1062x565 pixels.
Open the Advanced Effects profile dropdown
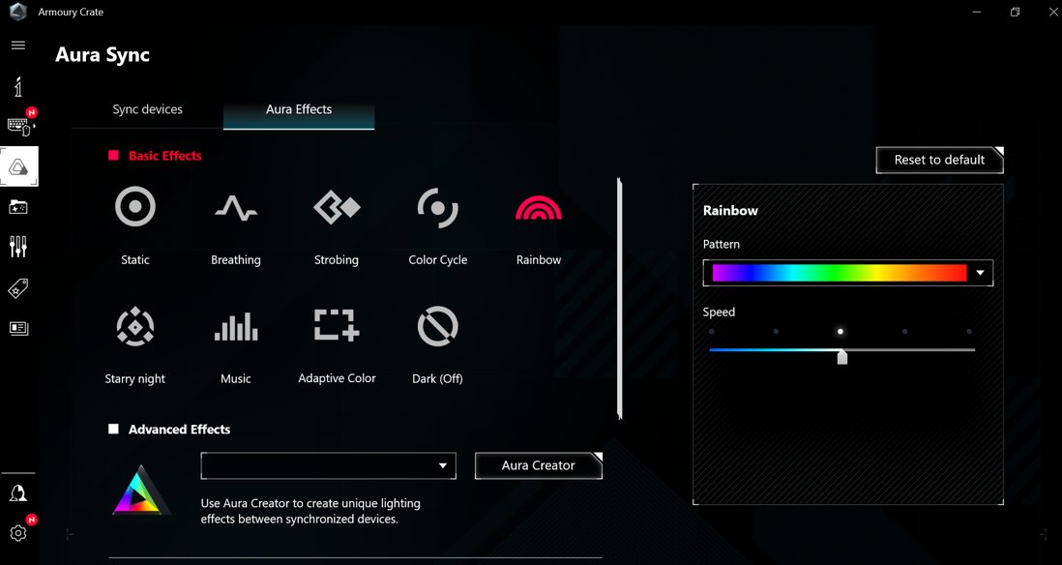(x=329, y=466)
